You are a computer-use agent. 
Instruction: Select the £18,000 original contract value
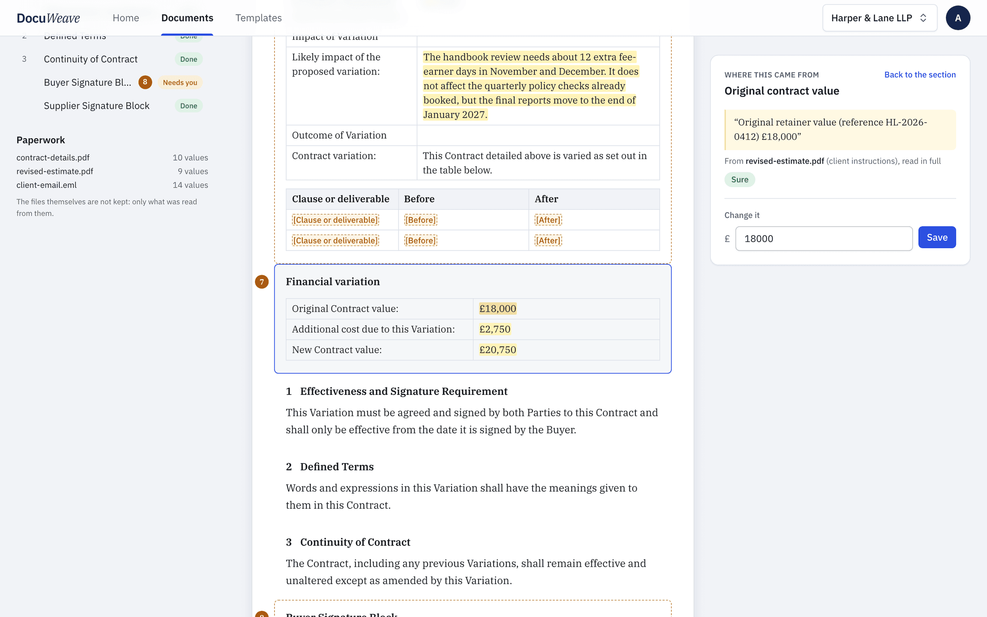pos(498,308)
